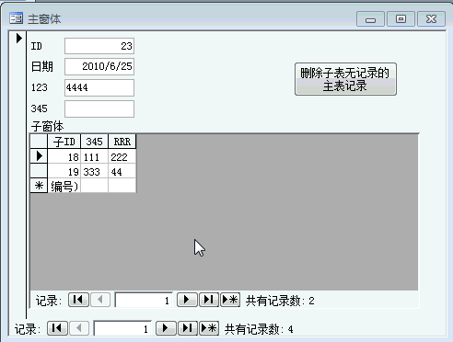Viewport: 453px width, 342px height.
Task: Go to next record in main form navigator
Action: click(x=166, y=328)
